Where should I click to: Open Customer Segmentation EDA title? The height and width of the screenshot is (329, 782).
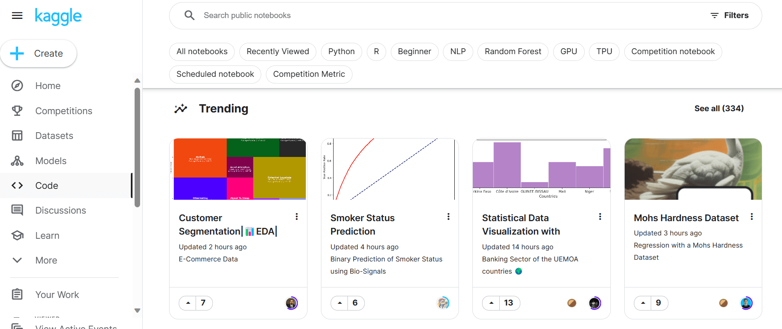pos(228,225)
